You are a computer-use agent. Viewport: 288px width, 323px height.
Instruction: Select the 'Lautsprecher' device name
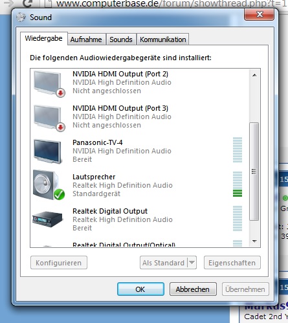tap(94, 177)
